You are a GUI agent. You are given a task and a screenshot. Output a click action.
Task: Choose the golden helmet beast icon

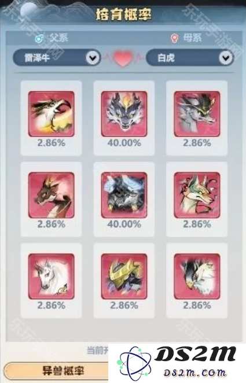(x=124, y=277)
